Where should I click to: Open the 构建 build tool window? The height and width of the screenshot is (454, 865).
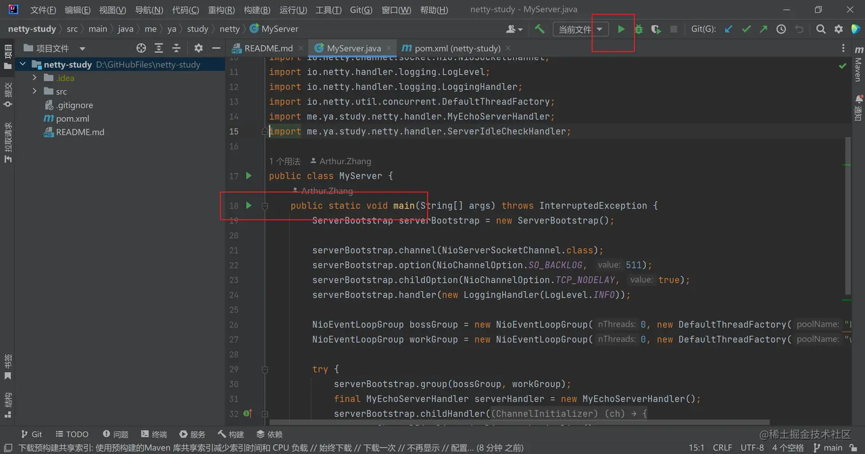point(231,435)
